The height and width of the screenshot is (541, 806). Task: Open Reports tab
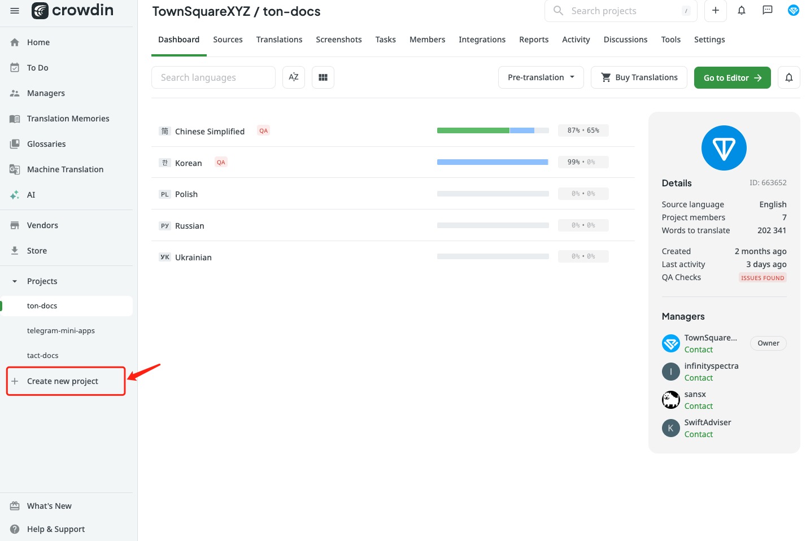[534, 40]
